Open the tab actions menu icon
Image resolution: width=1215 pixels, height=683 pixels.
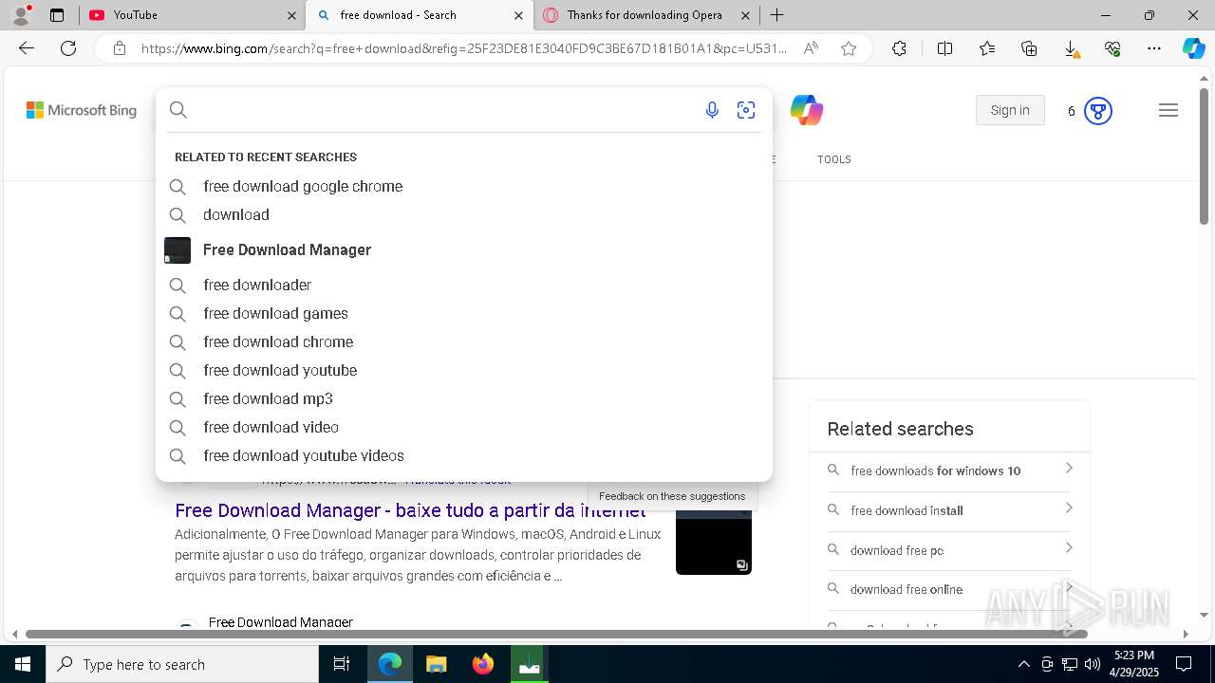(x=57, y=15)
